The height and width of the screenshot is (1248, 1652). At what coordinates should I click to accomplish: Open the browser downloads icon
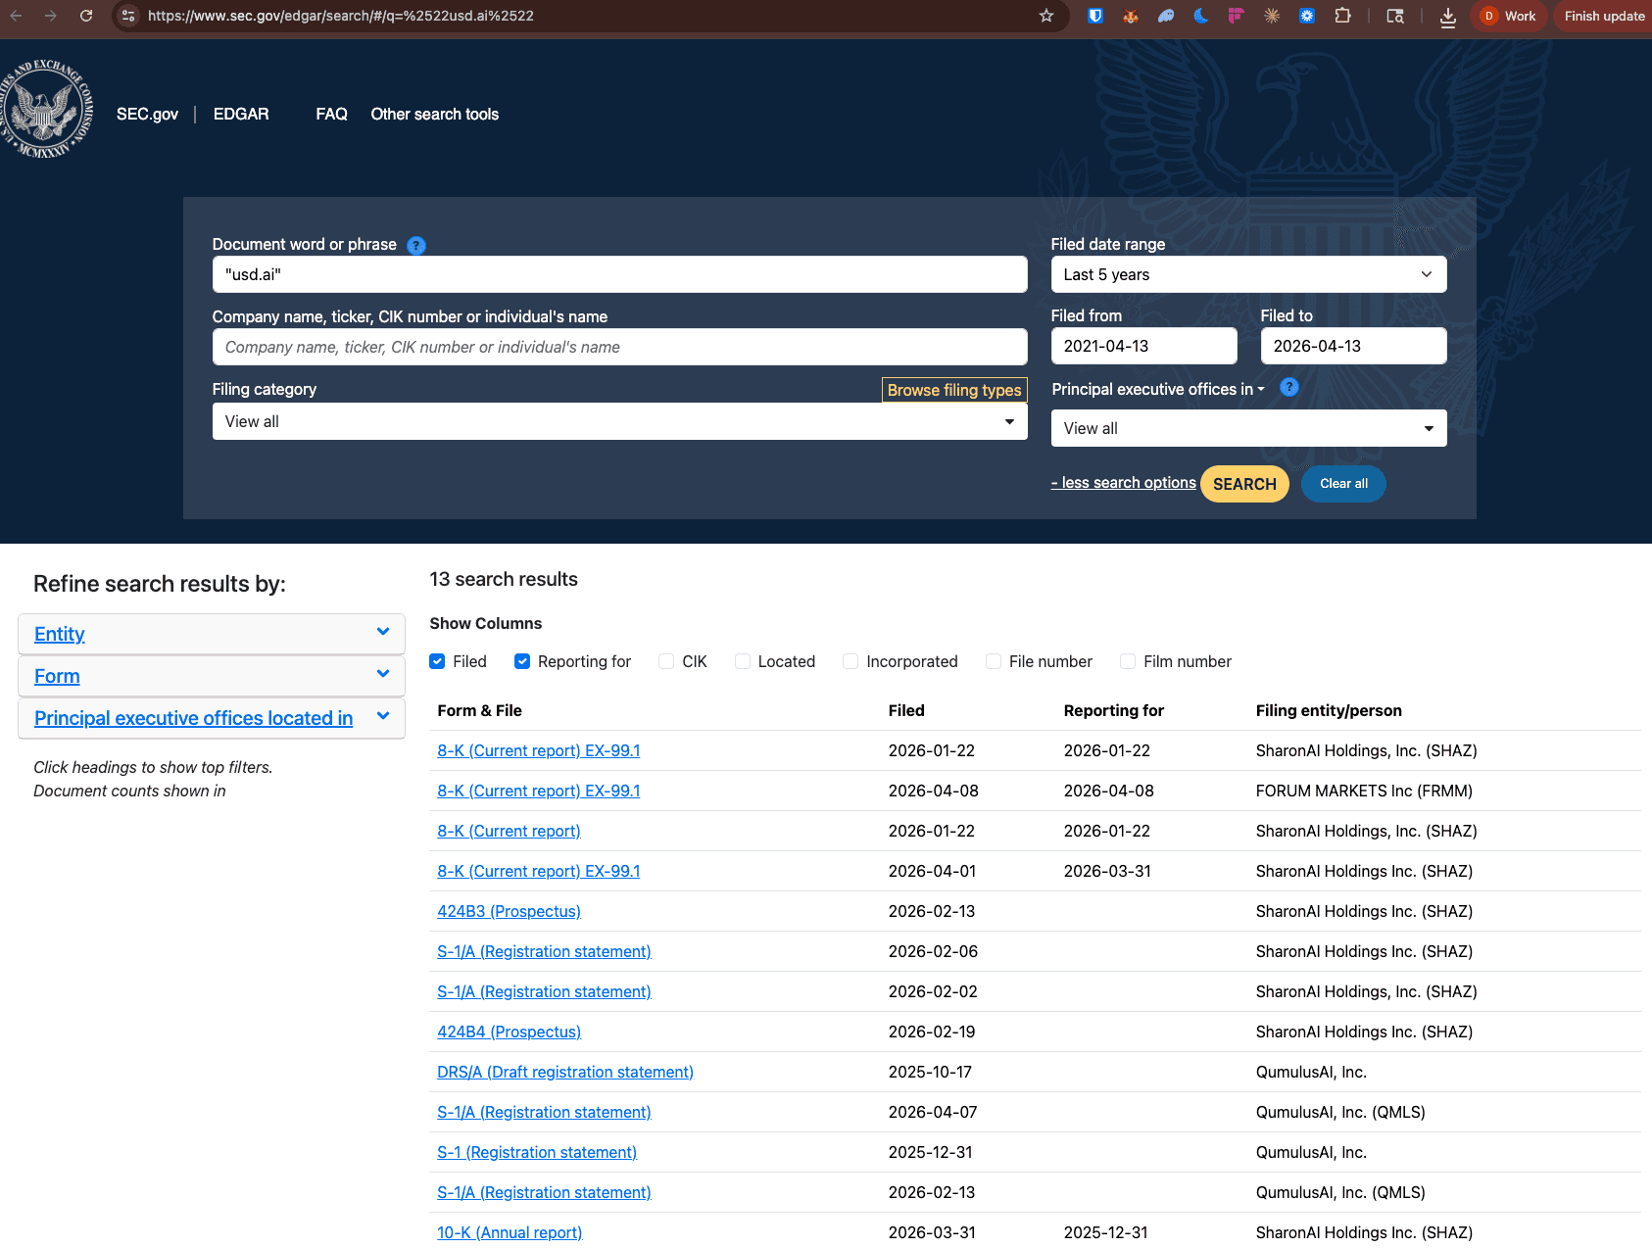1447,16
